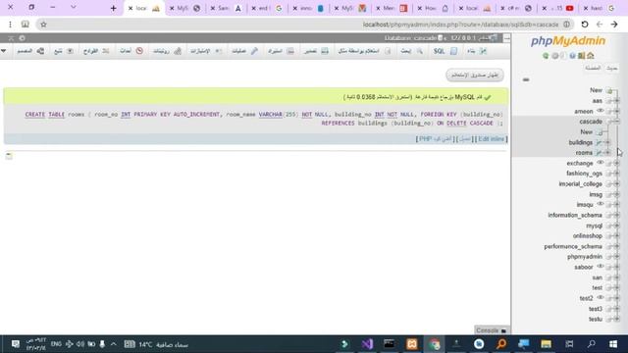This screenshot has height=353, width=628.
Task: Open the Operations tab with wrench icon
Action: point(244,51)
